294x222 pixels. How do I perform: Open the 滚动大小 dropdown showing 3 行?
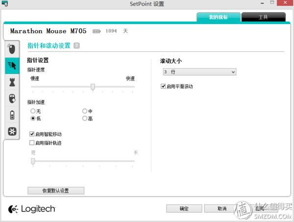[x=199, y=72]
